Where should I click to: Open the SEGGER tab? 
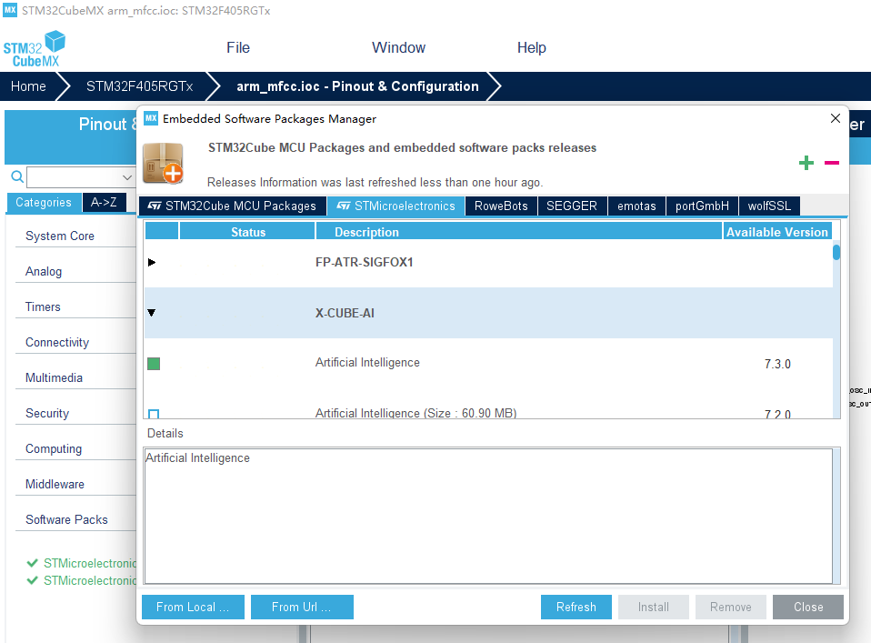pyautogui.click(x=572, y=206)
